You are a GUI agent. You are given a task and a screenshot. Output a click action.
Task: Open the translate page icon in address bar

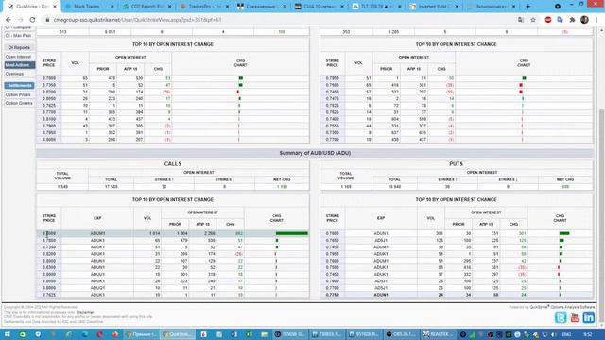click(x=521, y=20)
